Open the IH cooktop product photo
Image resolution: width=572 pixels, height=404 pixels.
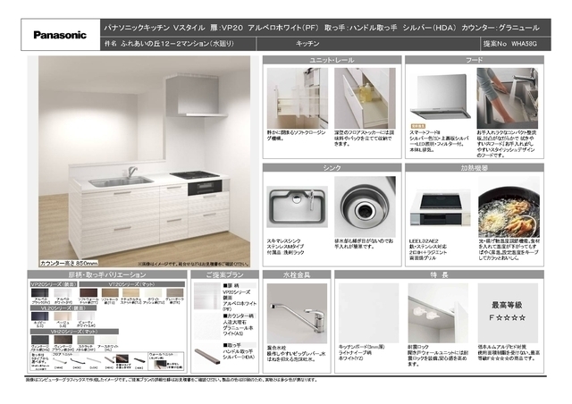(x=440, y=207)
